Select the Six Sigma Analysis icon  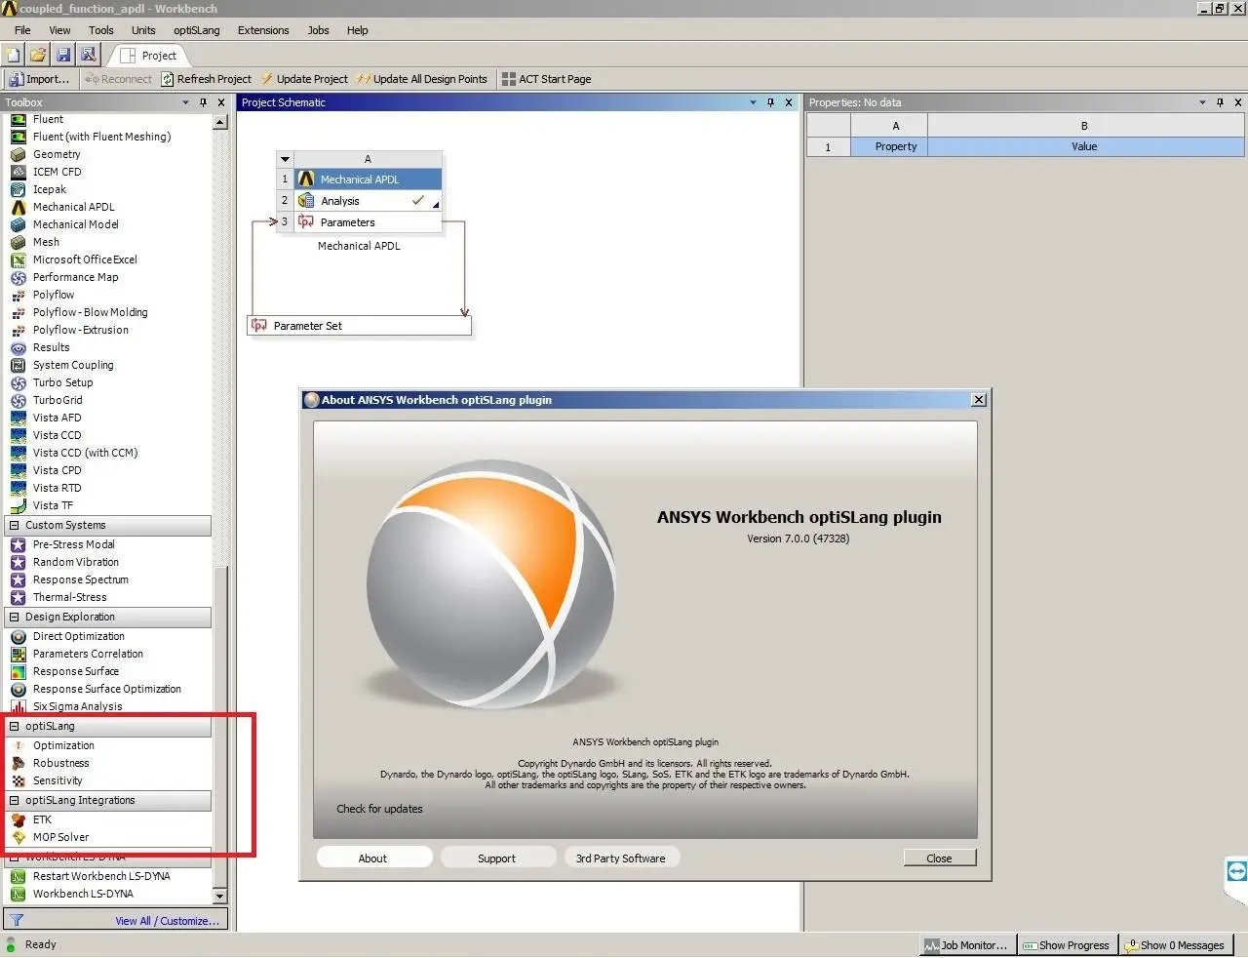[x=19, y=706]
